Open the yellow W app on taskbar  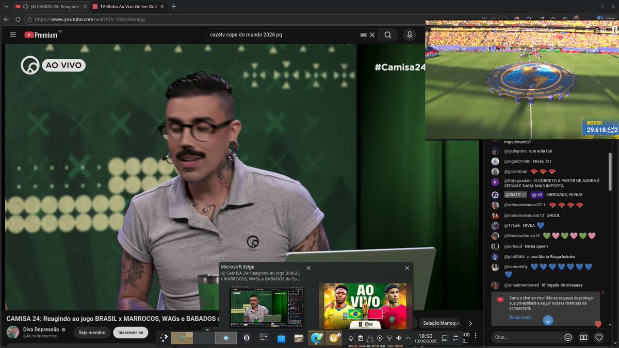pos(334,338)
